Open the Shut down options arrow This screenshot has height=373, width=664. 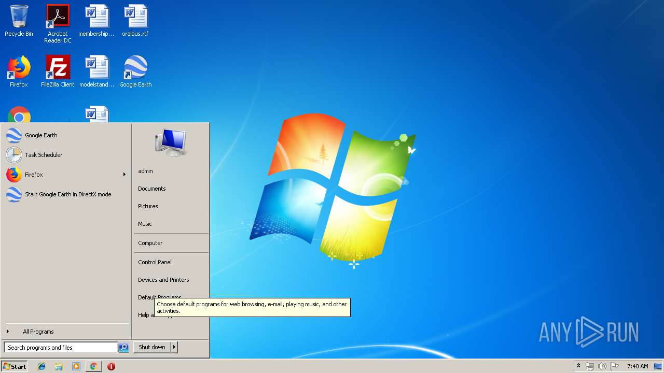coord(174,347)
